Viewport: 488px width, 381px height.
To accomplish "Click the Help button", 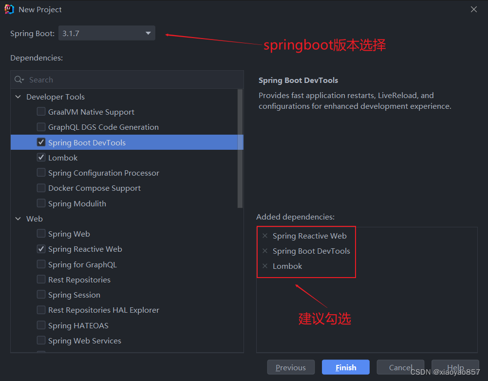I will tap(455, 367).
